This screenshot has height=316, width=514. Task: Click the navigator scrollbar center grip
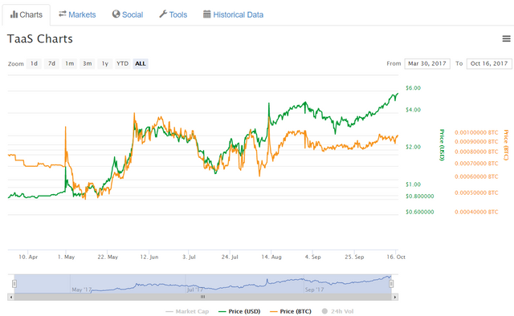(x=203, y=297)
